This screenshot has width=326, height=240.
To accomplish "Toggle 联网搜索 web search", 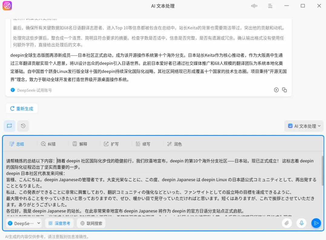I will (x=91, y=223).
